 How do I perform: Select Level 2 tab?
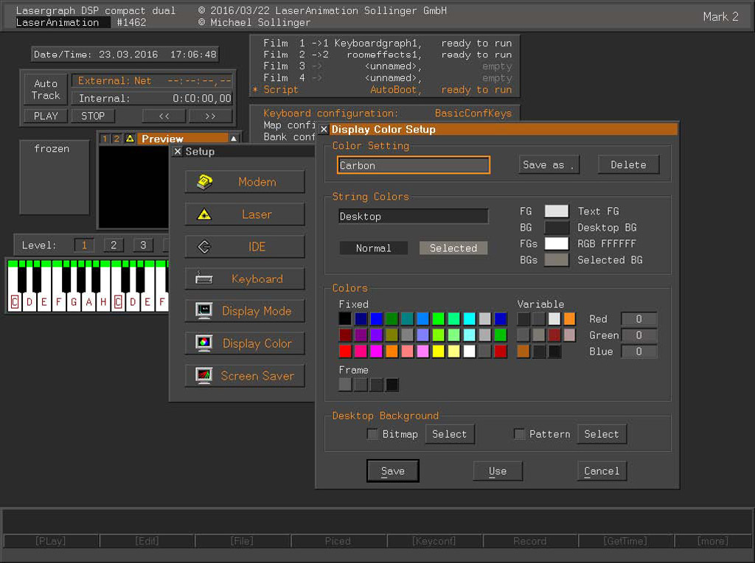[x=114, y=245]
